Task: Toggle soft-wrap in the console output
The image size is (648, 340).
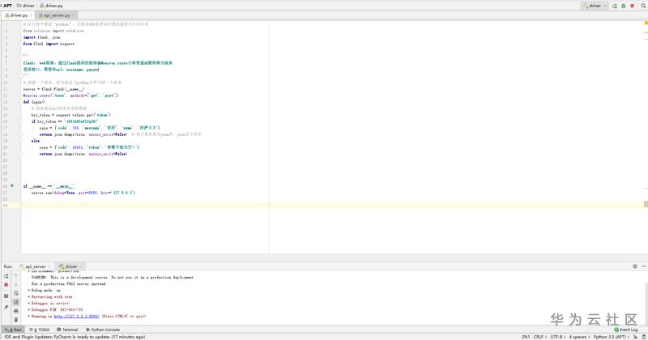Action: click(x=16, y=293)
